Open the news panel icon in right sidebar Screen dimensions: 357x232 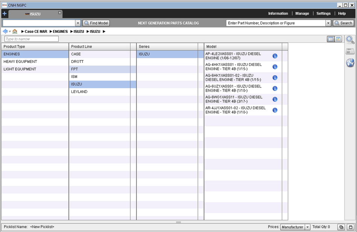pyautogui.click(x=350, y=52)
